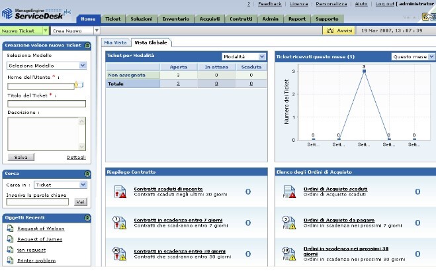The width and height of the screenshot is (436, 275).
Task: Click the Titolo del Ticket input field
Action: pos(47,104)
